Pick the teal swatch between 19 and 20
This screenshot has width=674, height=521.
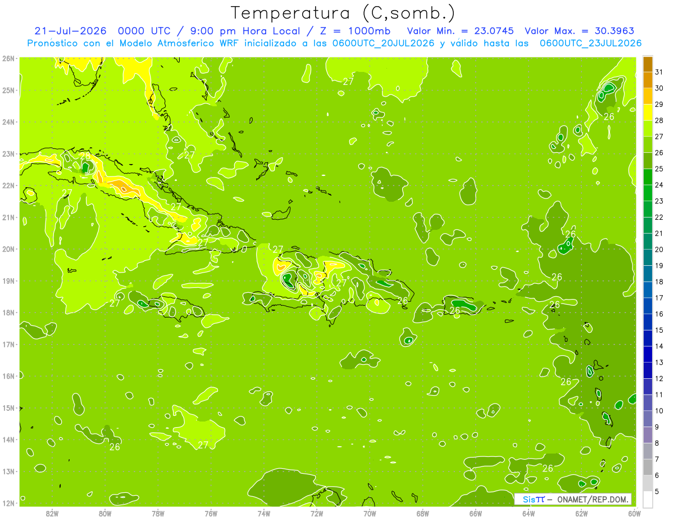[x=648, y=257]
